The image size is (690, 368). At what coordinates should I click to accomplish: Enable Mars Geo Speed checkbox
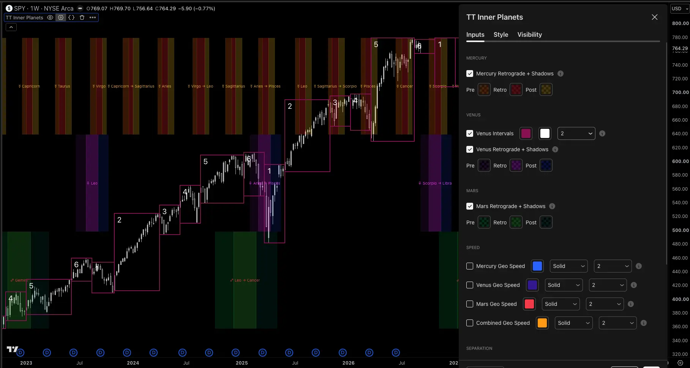click(470, 304)
